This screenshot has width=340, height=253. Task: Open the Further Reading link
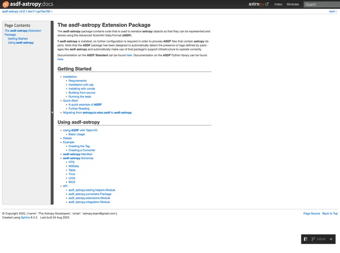click(79, 108)
